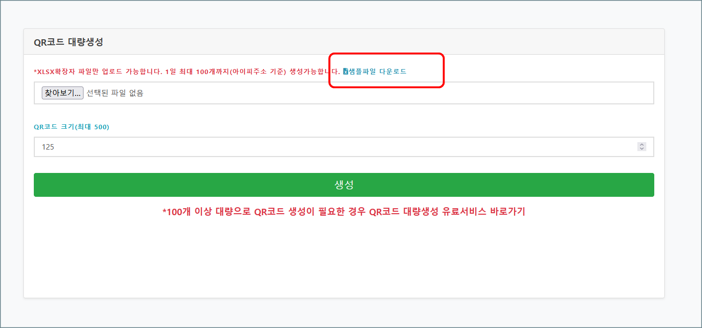Focus the QR코드 크기 input showing 125
This screenshot has height=328, width=702.
(x=344, y=147)
